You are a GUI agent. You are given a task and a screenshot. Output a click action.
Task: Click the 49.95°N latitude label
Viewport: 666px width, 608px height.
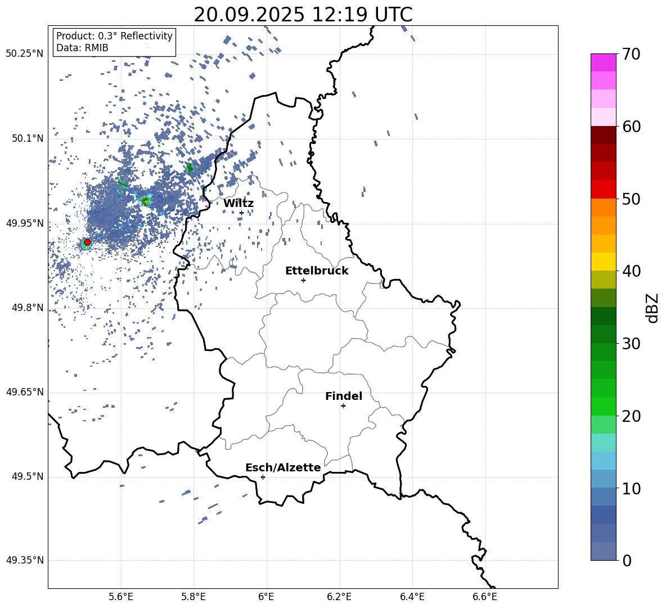click(x=25, y=223)
